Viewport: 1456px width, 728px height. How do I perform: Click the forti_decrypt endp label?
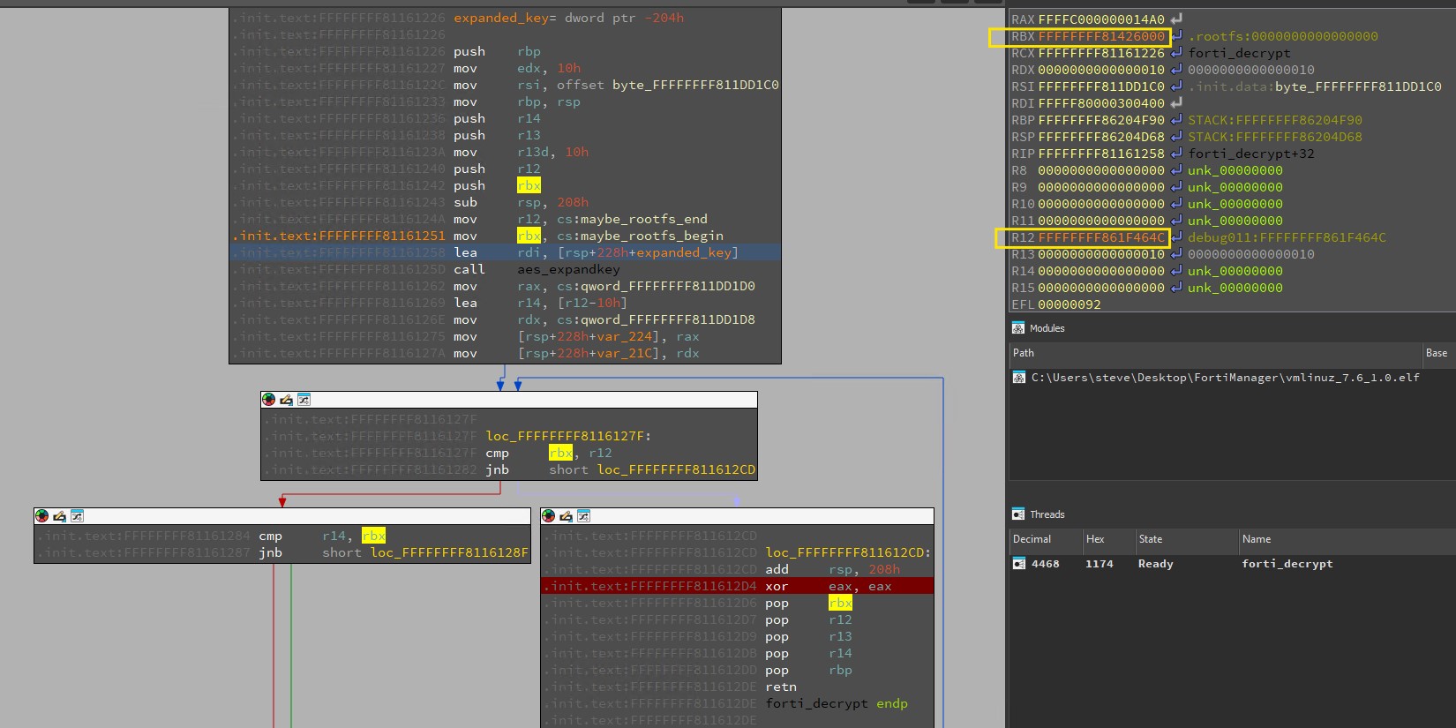[x=837, y=703]
